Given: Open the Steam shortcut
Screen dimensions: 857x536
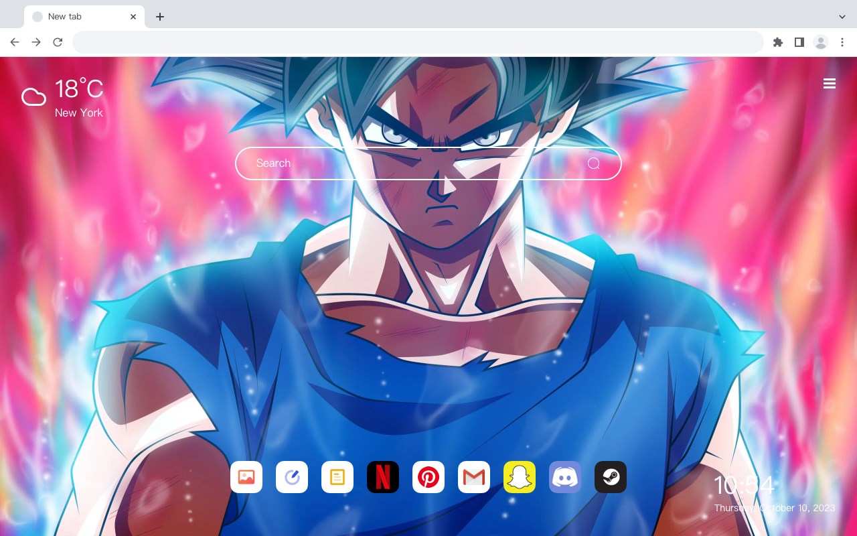Looking at the screenshot, I should (x=611, y=477).
